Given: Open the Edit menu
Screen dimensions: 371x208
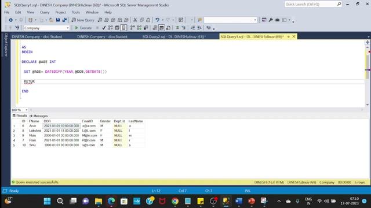Looking at the screenshot, I should coord(18,12).
